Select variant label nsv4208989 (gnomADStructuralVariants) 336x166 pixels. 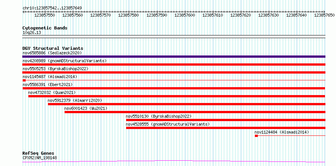tap(65, 61)
